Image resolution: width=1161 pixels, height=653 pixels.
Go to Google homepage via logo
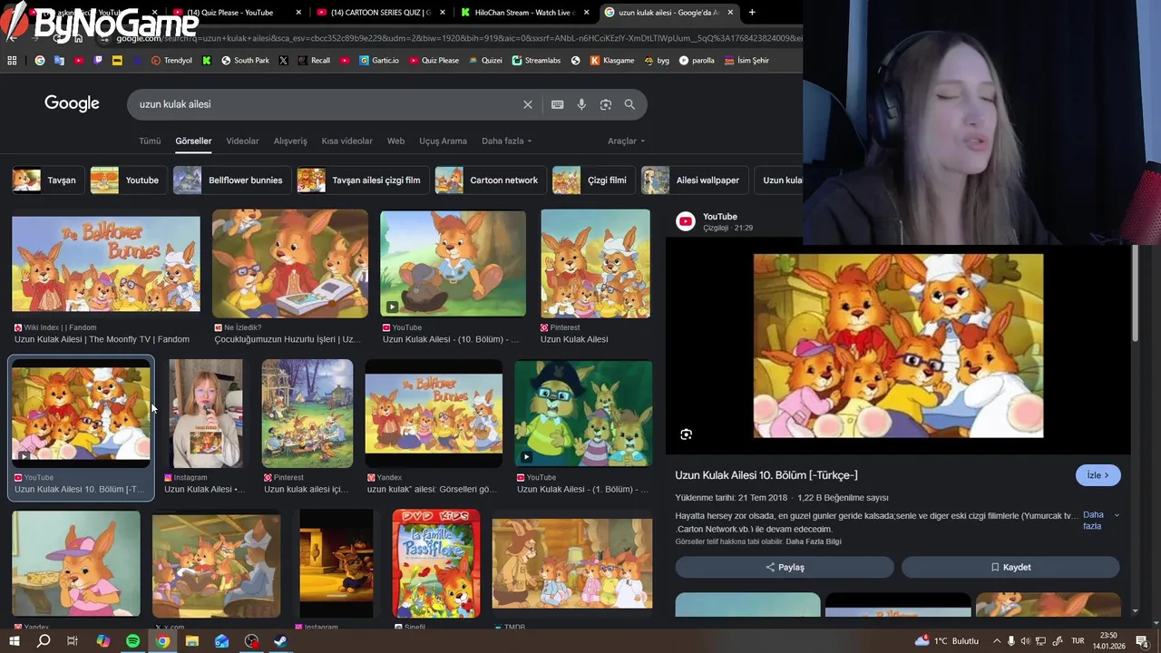(72, 103)
